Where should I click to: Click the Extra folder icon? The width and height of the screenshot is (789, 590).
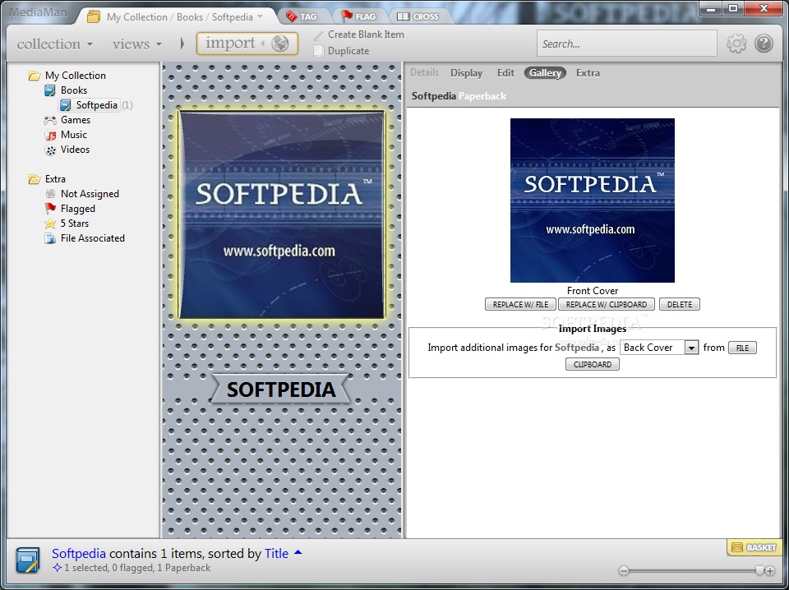tap(35, 179)
